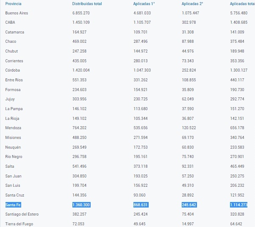This screenshot has height=227, width=255.
Task: Click Buenos Aires distributed total 6.855.270
Action: coord(81,13)
